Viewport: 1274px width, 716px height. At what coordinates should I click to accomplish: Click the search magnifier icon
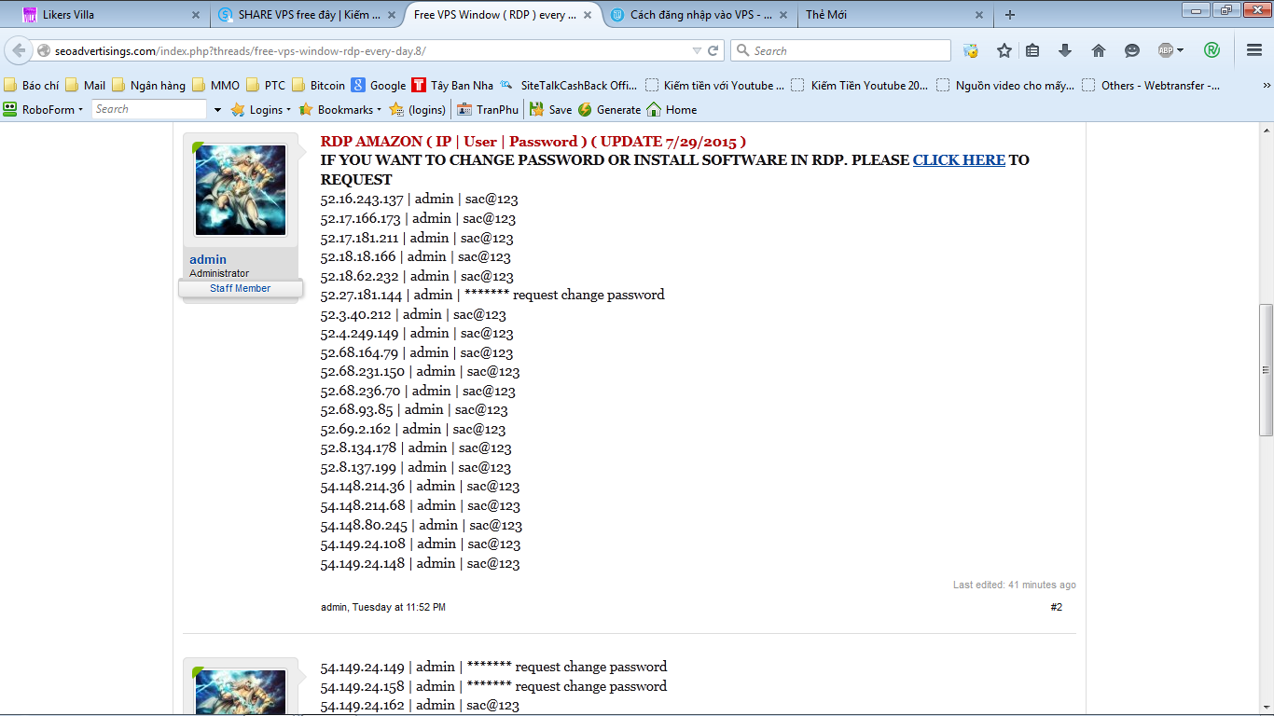tap(743, 50)
